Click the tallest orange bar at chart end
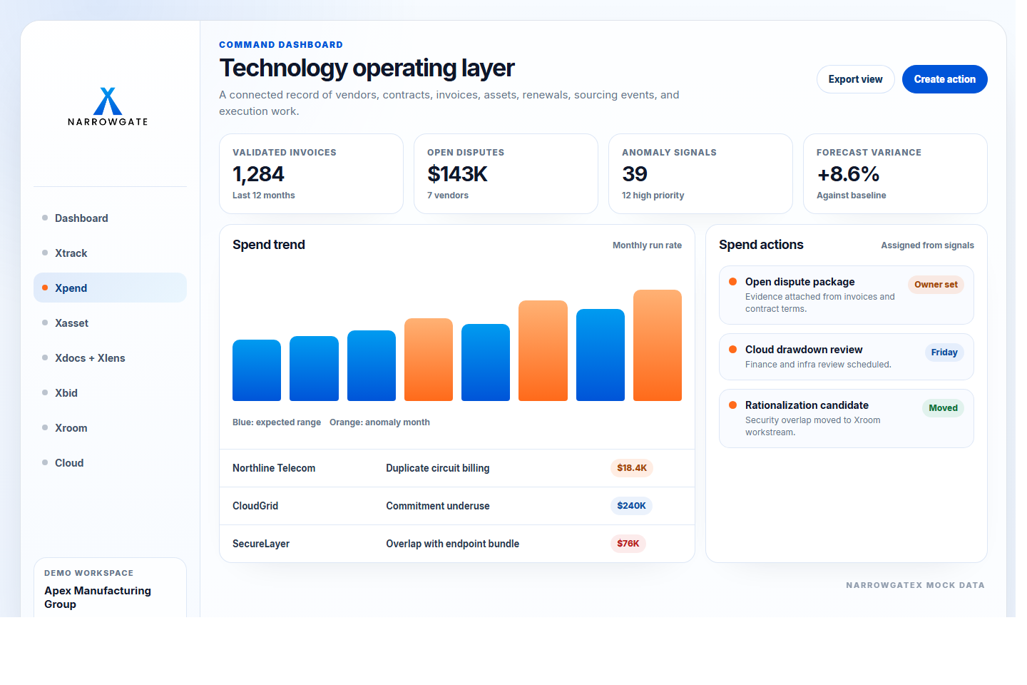The height and width of the screenshot is (685, 1027). pyautogui.click(x=658, y=345)
